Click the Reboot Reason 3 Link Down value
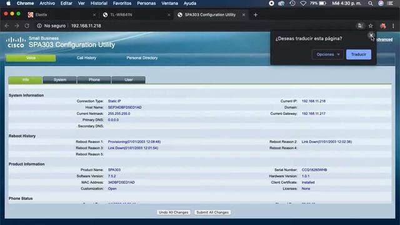400x225 pixels. 133,148
